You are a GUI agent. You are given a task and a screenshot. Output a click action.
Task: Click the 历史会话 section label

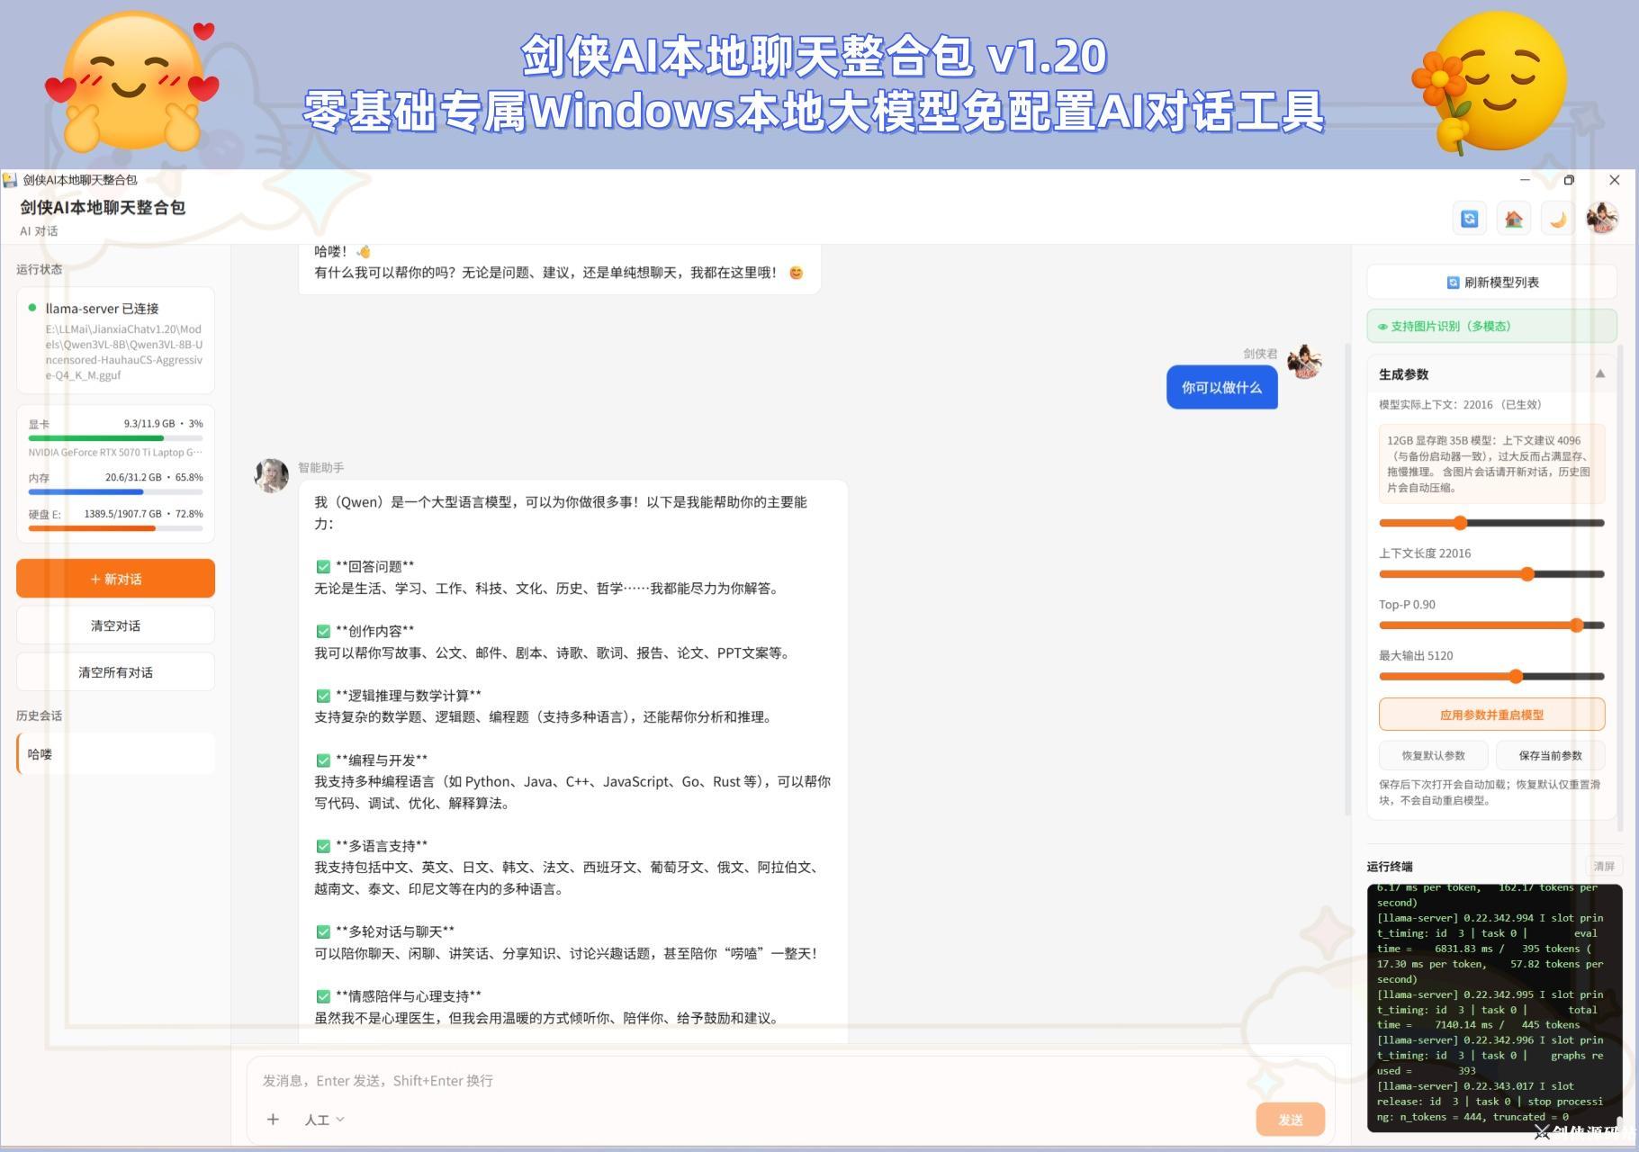39,715
